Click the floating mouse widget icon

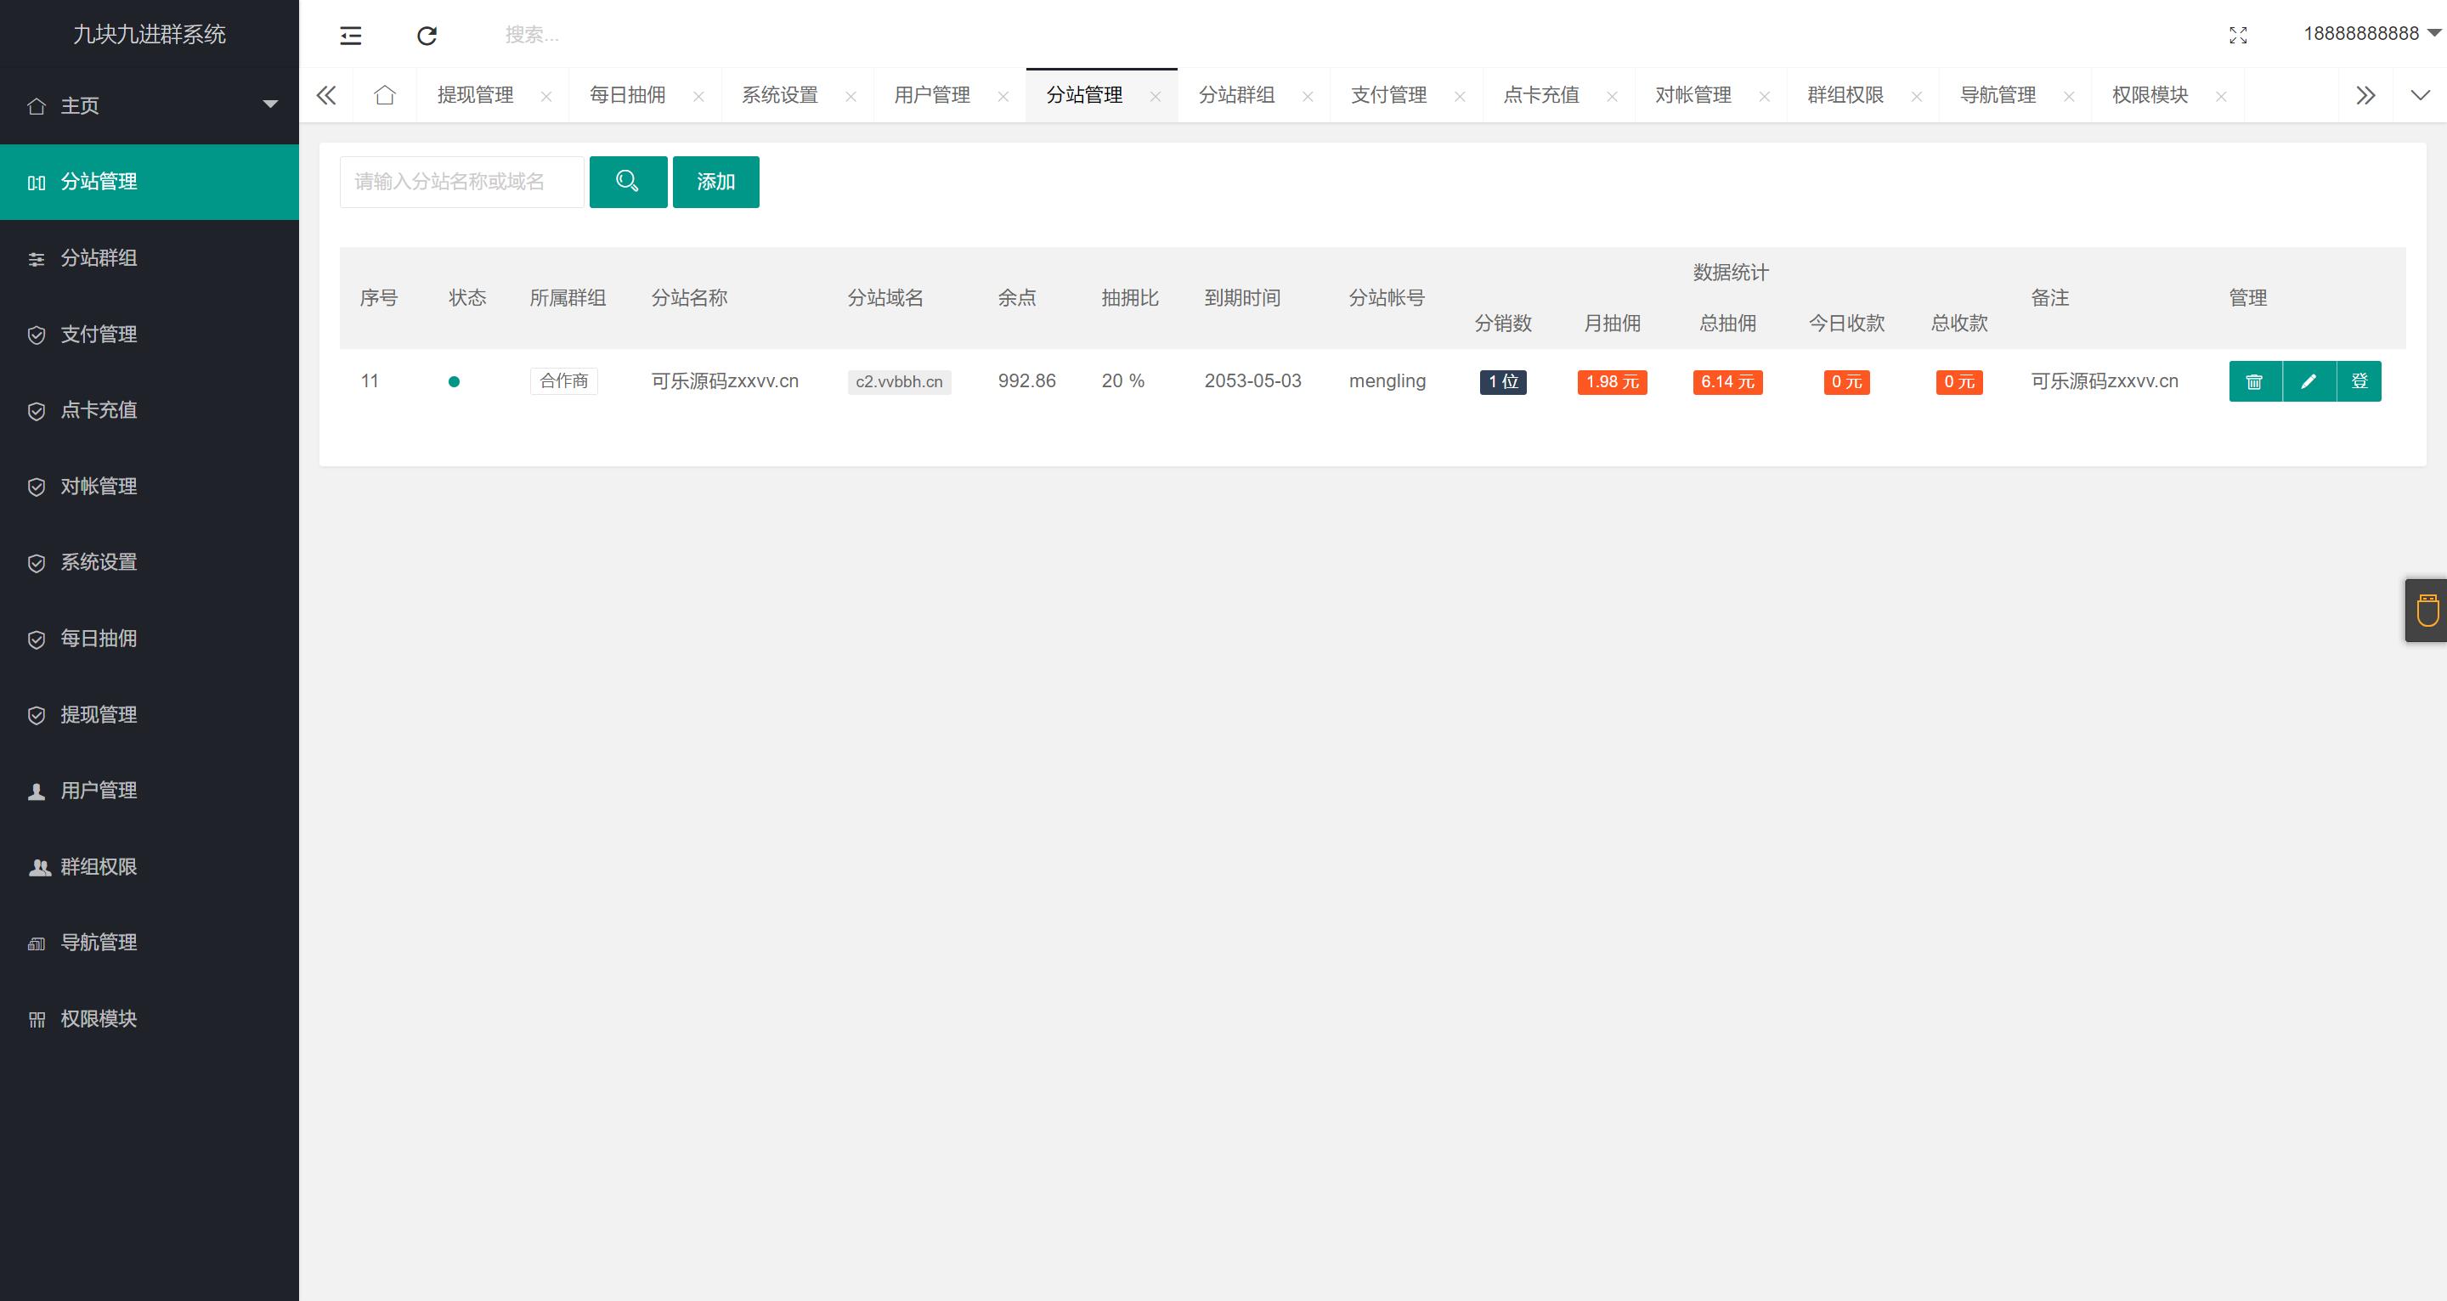2427,611
